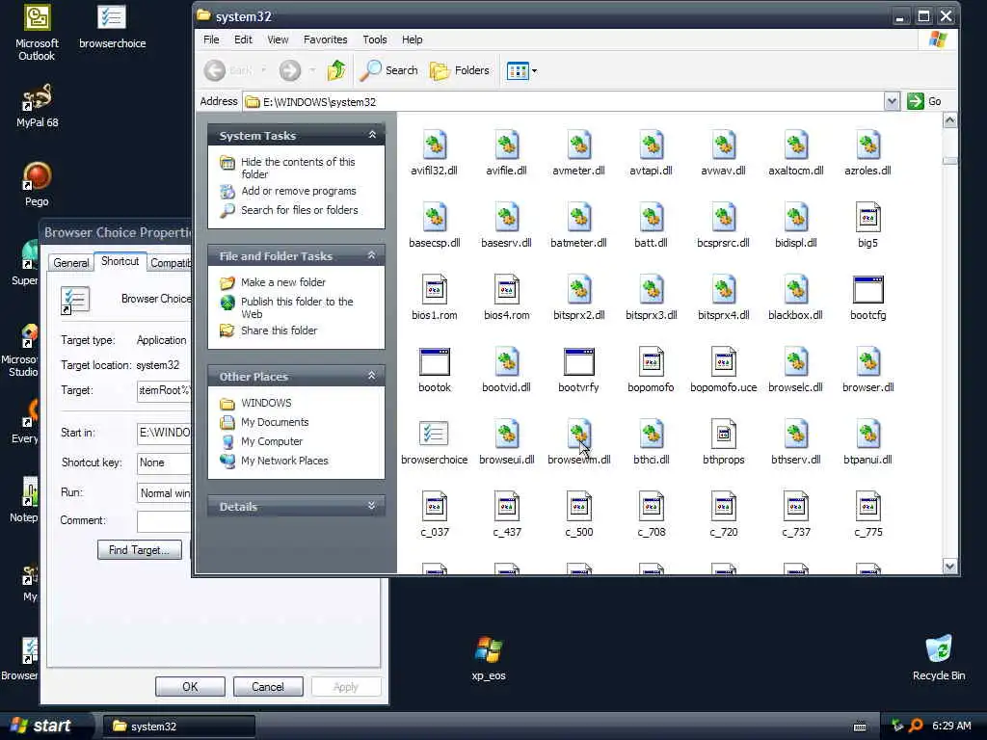Select the browserchoice file in system32
Viewport: 987px width, 740px height.
click(x=434, y=442)
